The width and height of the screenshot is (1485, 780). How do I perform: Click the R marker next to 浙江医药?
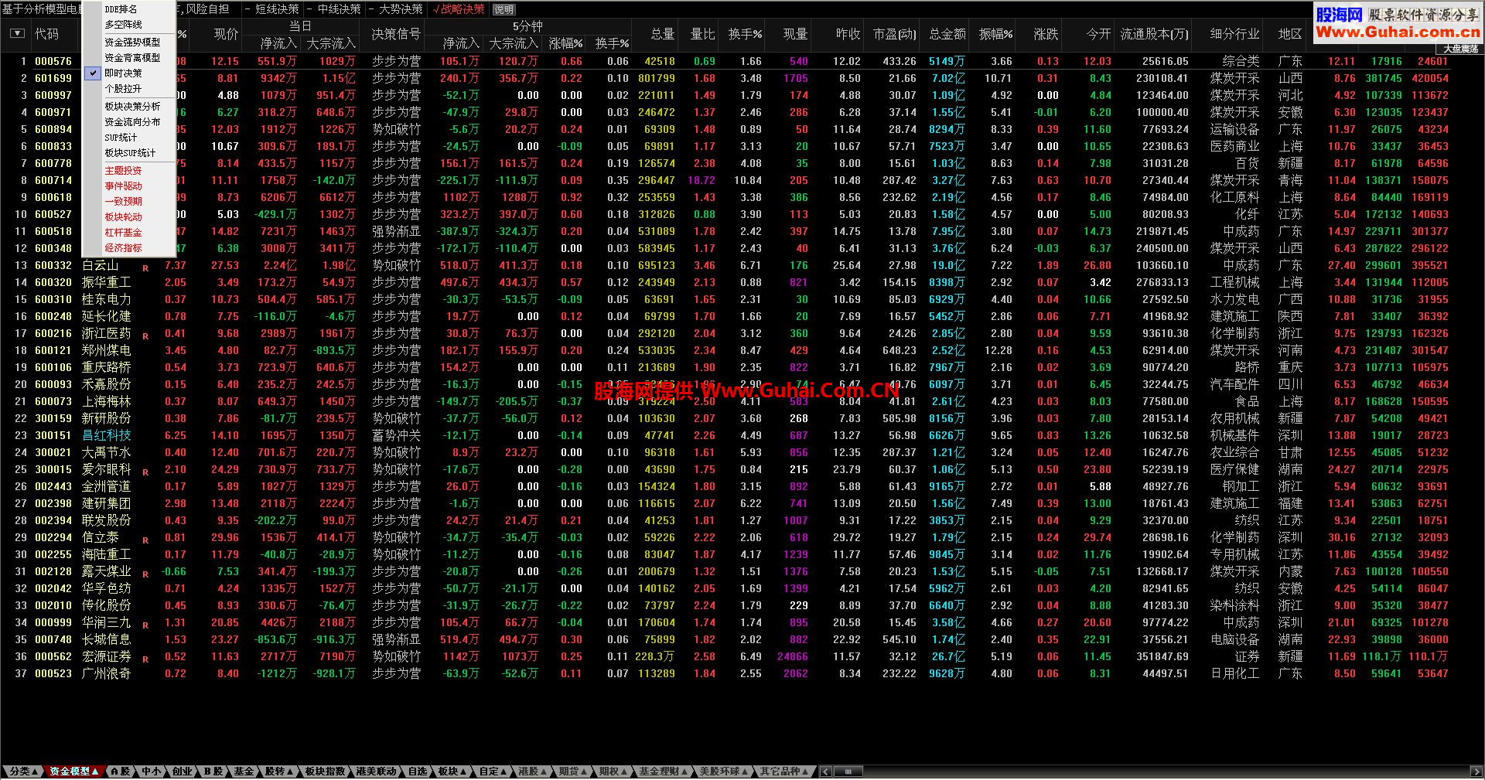[x=145, y=336]
